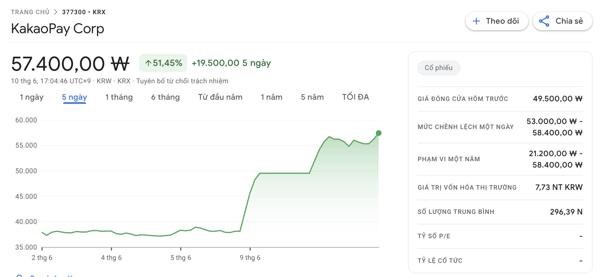Click the green end-point marker on chart
Screen dimensions: 600x277
coord(379,133)
